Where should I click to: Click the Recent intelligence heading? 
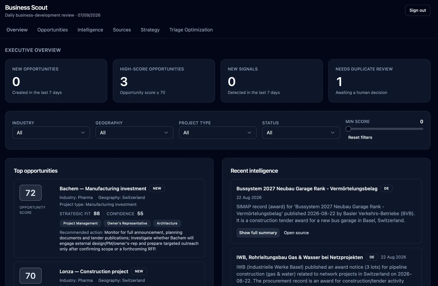pyautogui.click(x=254, y=171)
